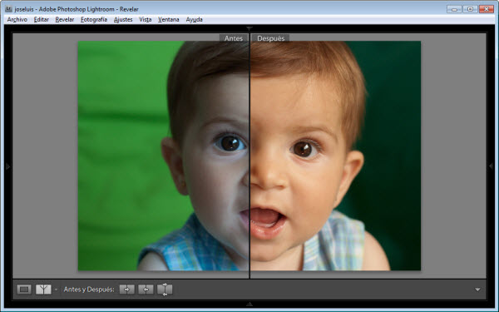
Task: Toggle the Before/After split view icon
Action: tap(43, 290)
